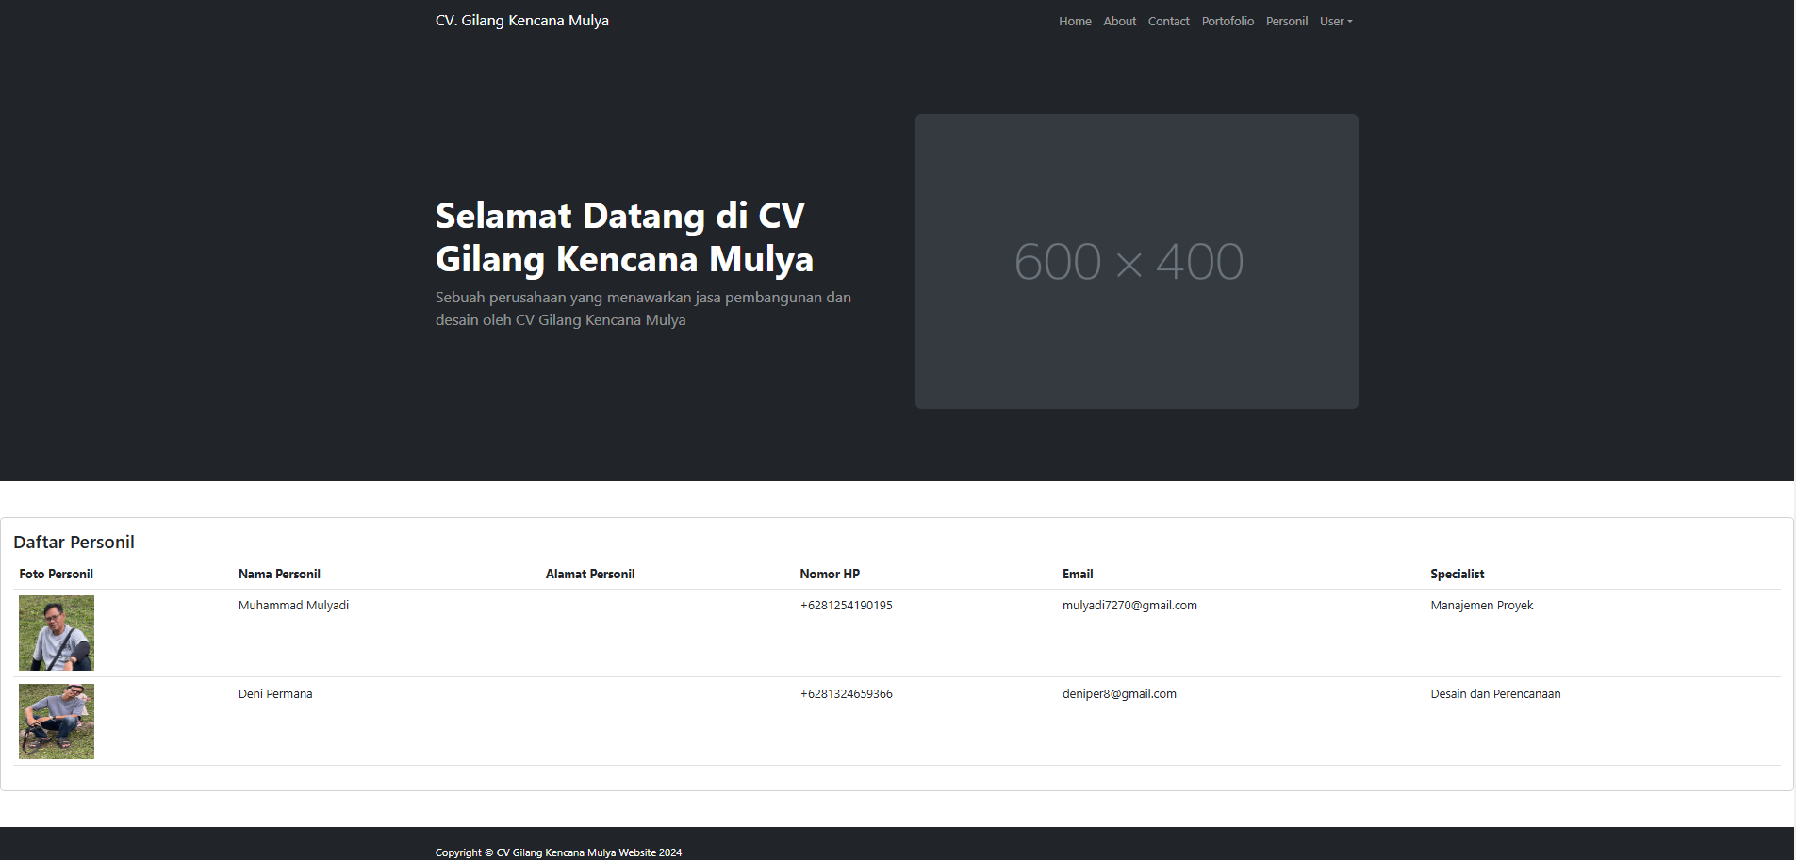Open Deni Permana's photo thumbnail
1796x860 pixels.
(x=56, y=721)
